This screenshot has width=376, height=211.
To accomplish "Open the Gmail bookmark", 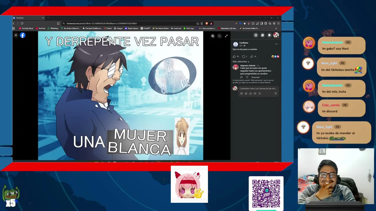I will point(108,28).
